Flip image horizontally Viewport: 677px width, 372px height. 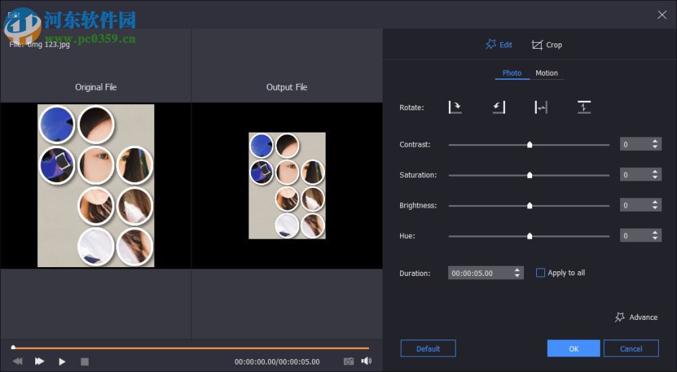(541, 107)
